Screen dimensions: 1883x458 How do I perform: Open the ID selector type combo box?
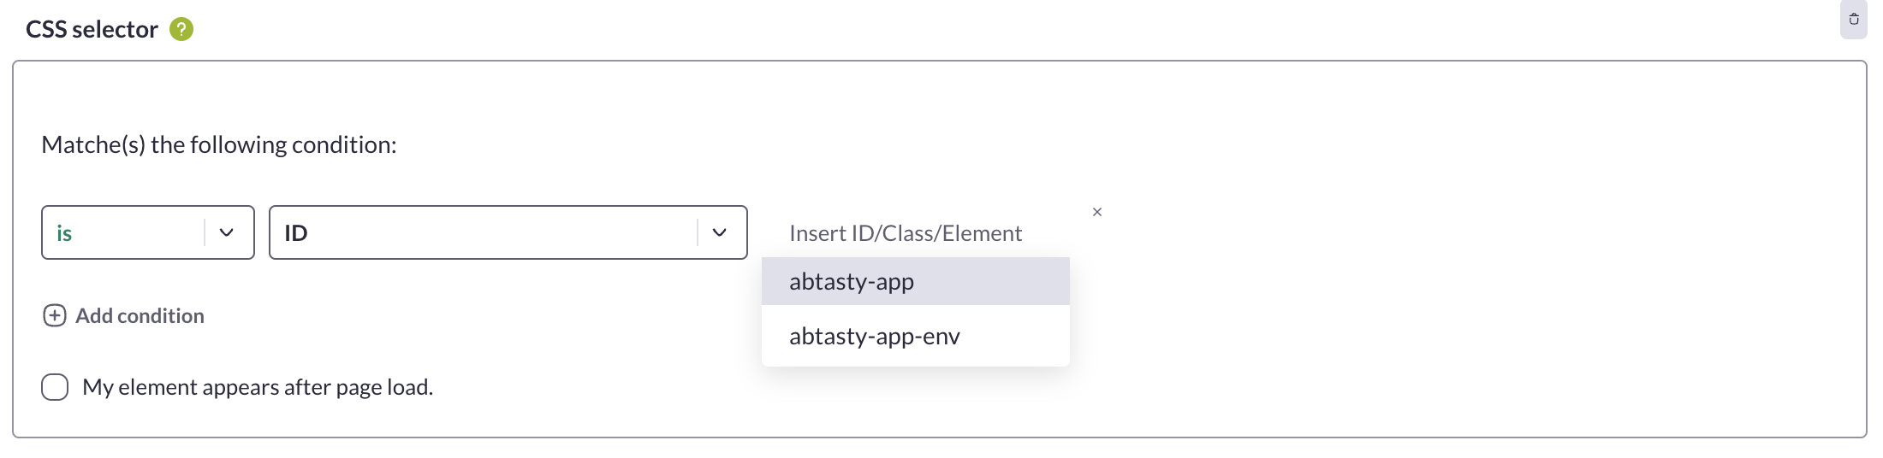508,232
